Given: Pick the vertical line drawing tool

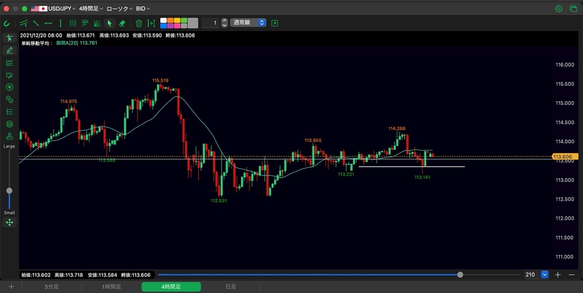Looking at the screenshot, I should coord(60,23).
